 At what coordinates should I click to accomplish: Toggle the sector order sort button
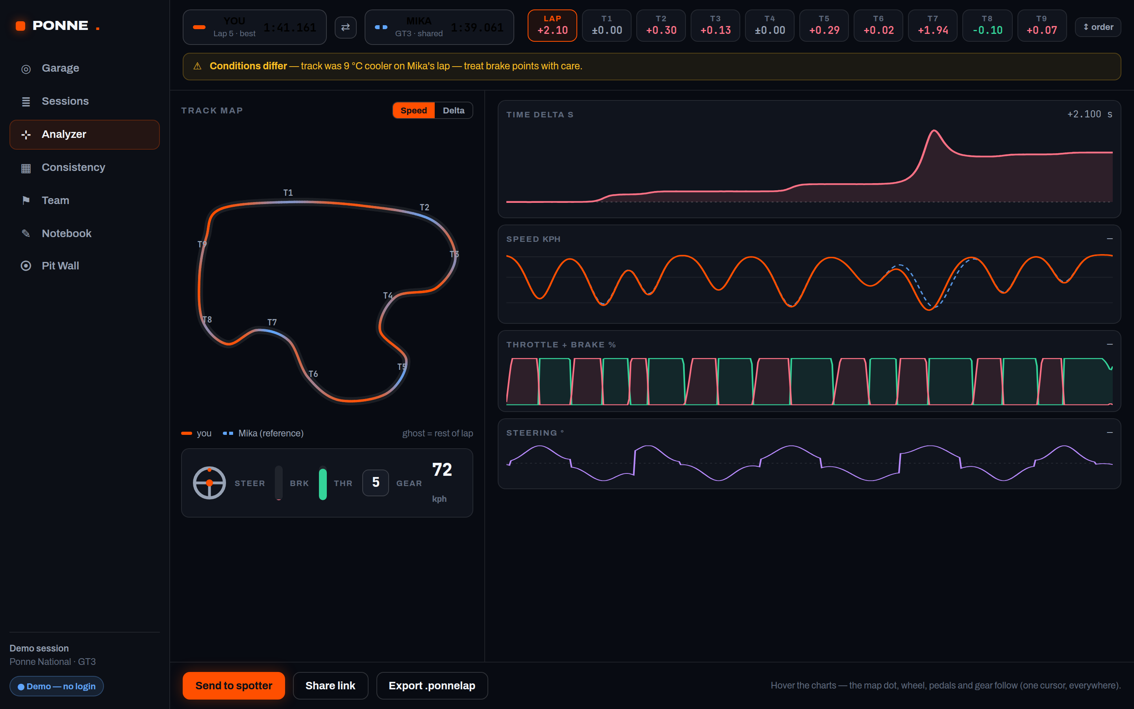coord(1097,27)
